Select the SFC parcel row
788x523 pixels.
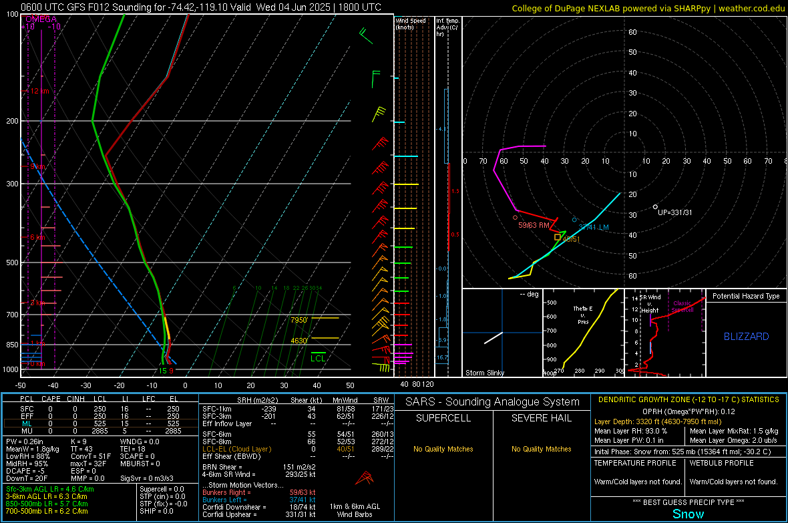[x=101, y=409]
